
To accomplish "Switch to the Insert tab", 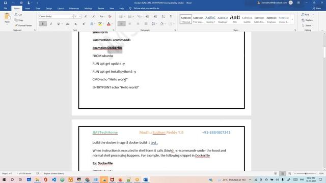I will [28, 8].
